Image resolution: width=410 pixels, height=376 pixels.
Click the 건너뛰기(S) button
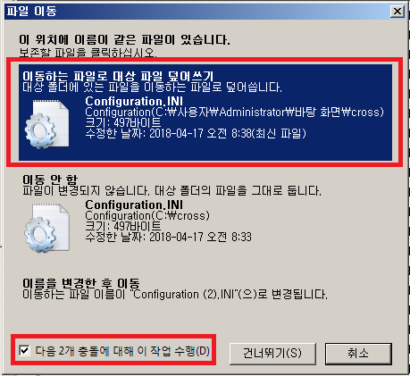pos(272,354)
